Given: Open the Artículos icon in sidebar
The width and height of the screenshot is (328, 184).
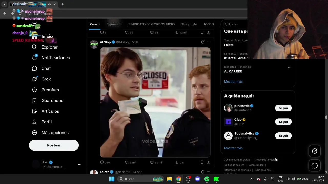Looking at the screenshot, I should pos(34,111).
